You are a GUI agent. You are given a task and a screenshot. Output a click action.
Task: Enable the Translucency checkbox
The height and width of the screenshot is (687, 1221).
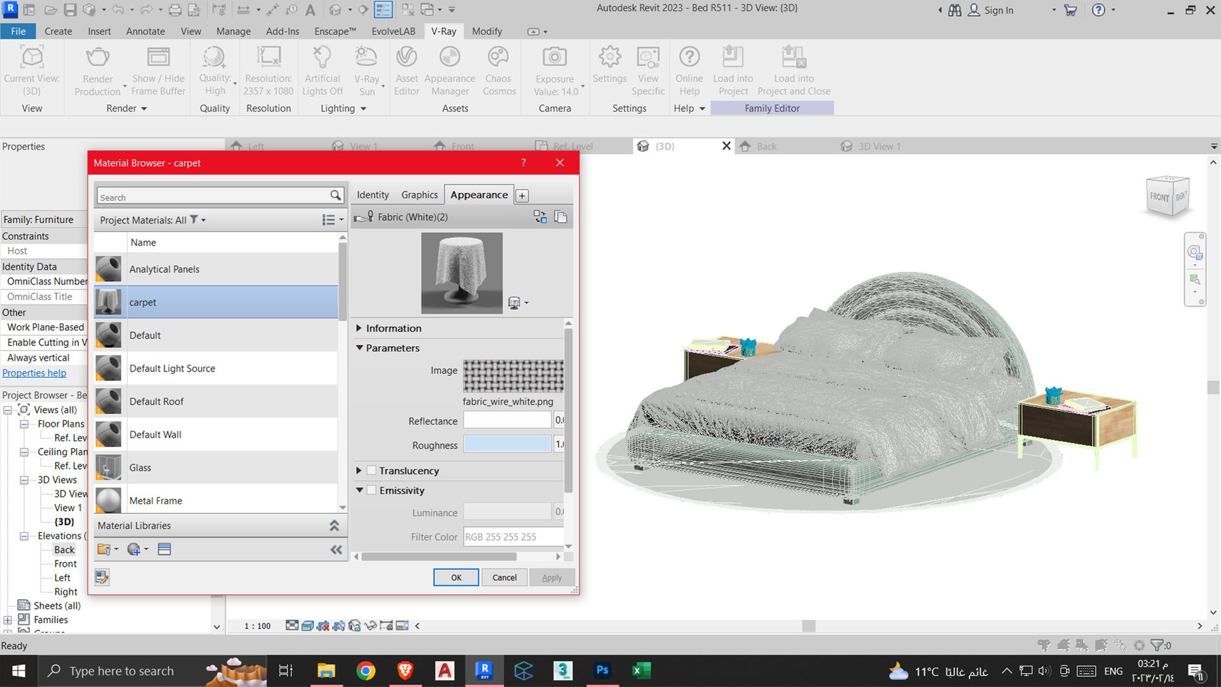click(371, 471)
